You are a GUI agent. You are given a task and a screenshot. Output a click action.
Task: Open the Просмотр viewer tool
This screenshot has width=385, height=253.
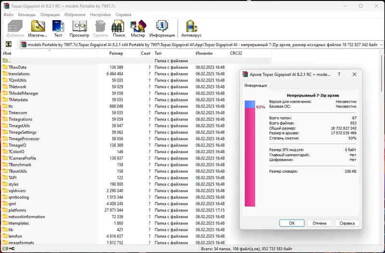79,26
